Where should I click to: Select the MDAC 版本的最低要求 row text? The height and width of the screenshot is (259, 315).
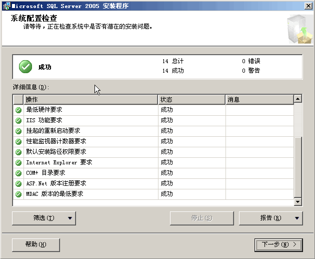(x=54, y=194)
